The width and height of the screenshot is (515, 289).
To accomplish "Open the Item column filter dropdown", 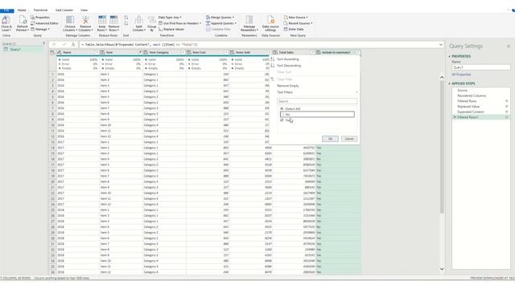I will pos(140,52).
